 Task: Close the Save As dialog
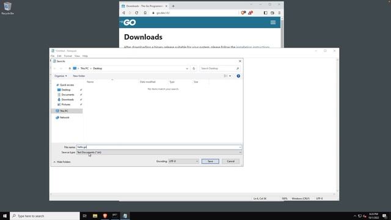click(x=240, y=61)
